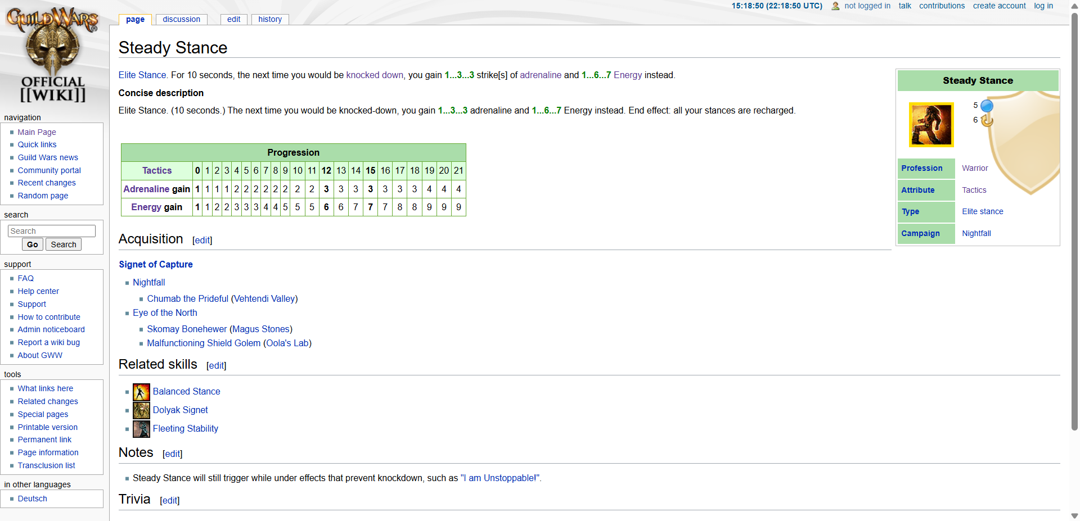Open the contributions link
Image resolution: width=1080 pixels, height=521 pixels.
(942, 6)
